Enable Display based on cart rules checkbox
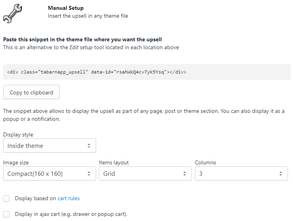The width and height of the screenshot is (293, 221). pyautogui.click(x=6, y=199)
